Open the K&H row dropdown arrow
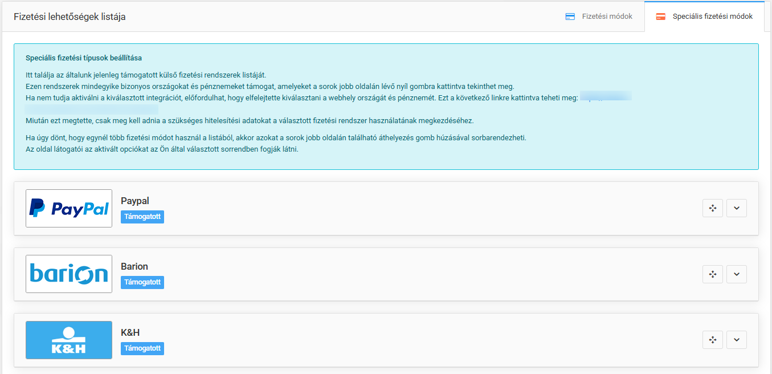 pyautogui.click(x=736, y=340)
